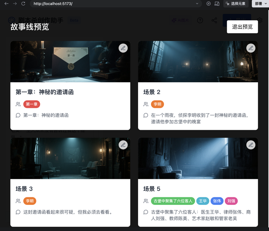Open the 场景 2 dark hall image

(x=198, y=62)
